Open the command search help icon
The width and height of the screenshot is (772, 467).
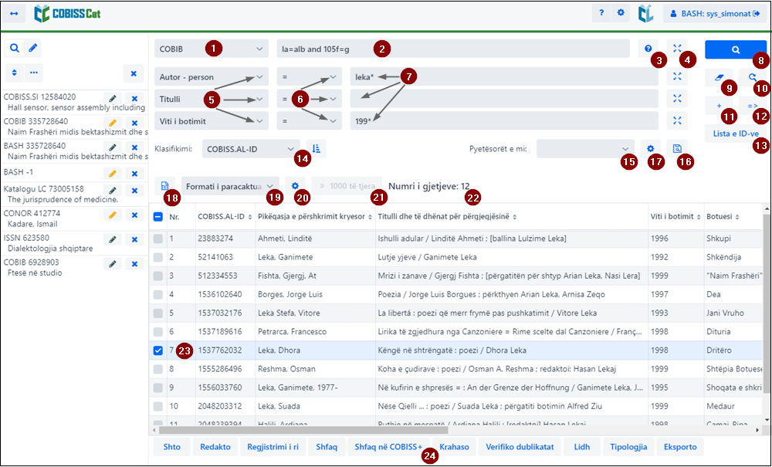tap(648, 48)
